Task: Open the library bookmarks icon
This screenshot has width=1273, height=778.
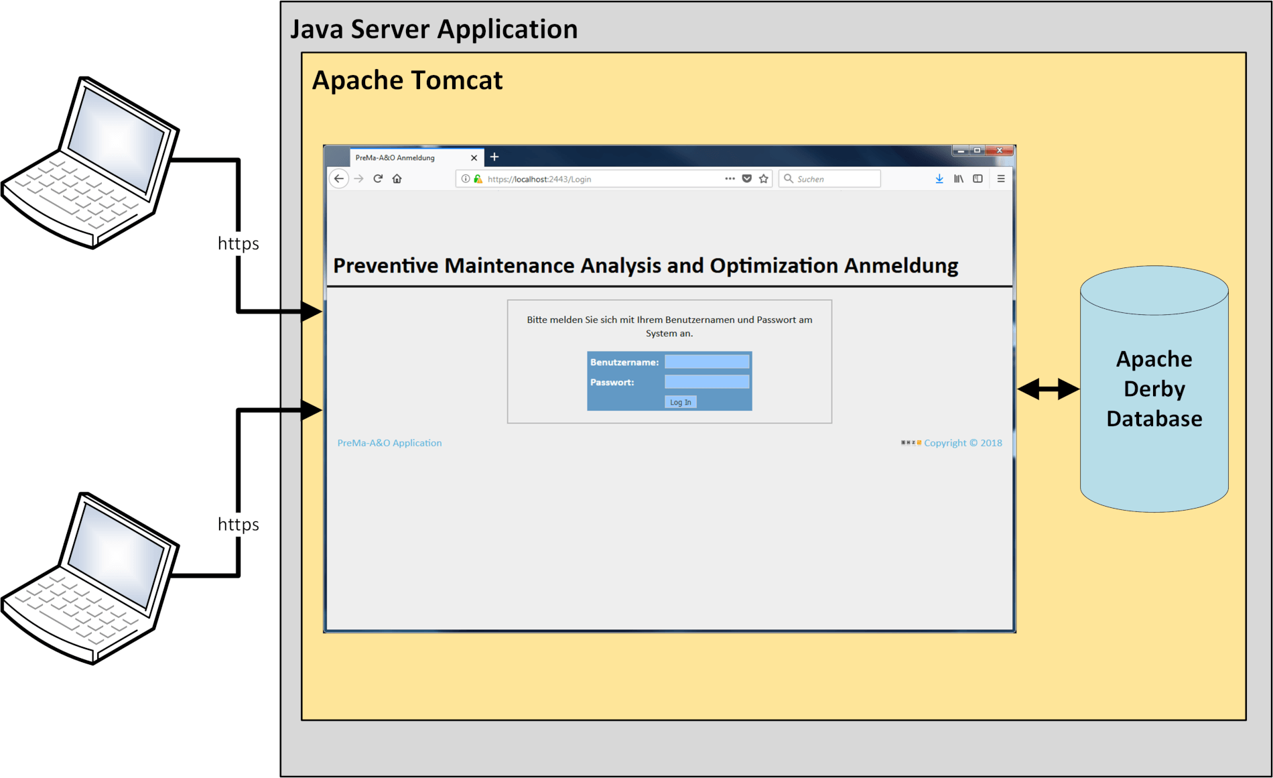Action: 959,179
